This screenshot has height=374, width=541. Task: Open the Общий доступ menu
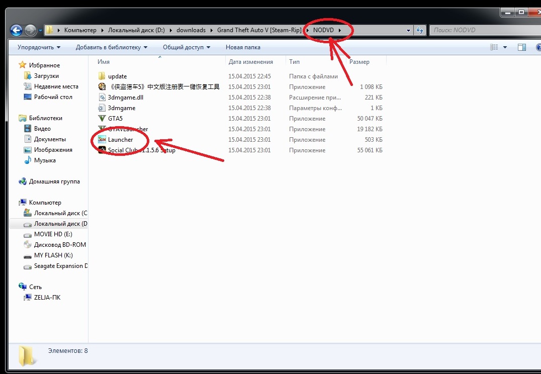(x=187, y=47)
